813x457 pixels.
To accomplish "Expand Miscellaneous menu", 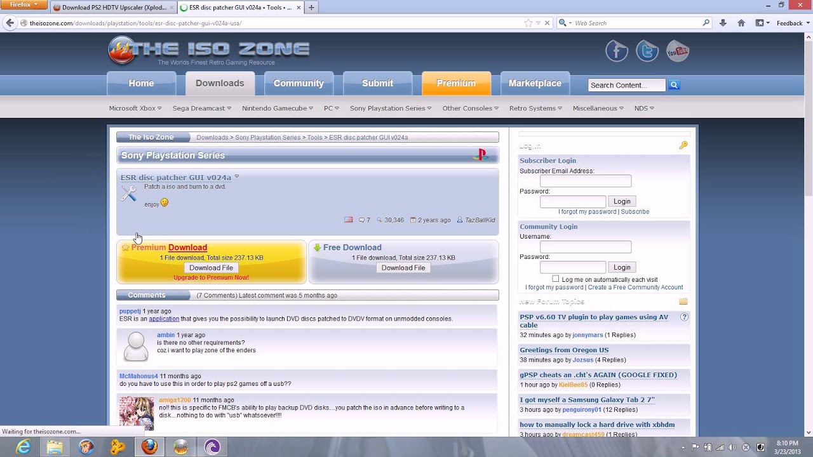I will click(x=598, y=108).
